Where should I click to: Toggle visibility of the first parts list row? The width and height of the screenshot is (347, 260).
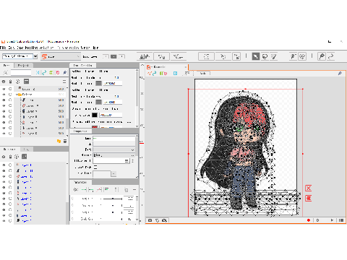(4, 89)
